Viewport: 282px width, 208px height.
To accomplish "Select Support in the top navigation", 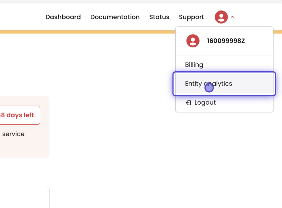I will 191,17.
